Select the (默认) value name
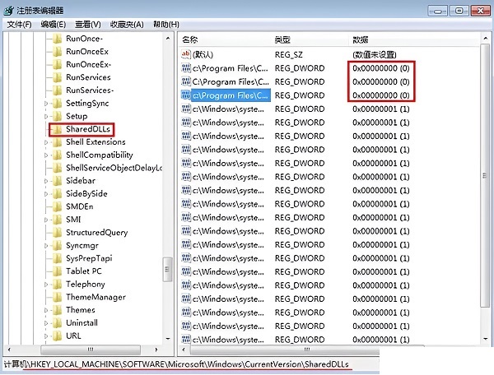 (x=203, y=54)
